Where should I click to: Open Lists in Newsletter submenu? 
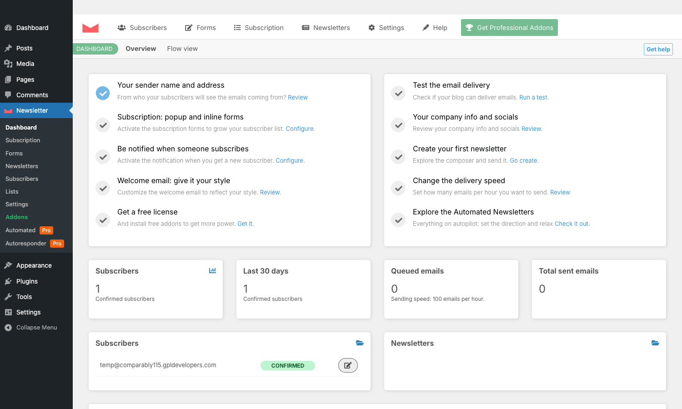tap(12, 192)
